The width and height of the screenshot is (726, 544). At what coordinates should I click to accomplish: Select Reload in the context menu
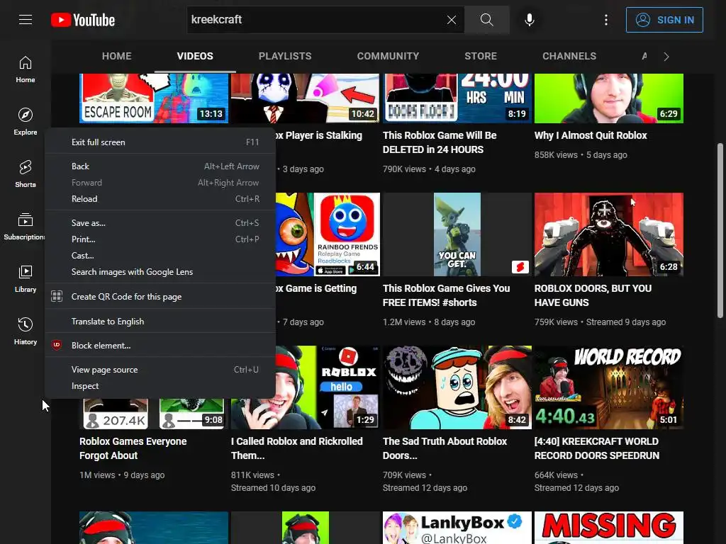[x=160, y=199]
